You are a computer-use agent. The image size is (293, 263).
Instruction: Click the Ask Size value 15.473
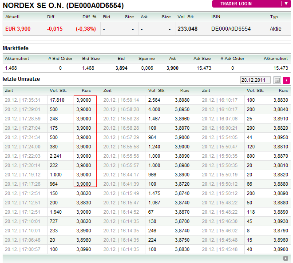(204, 68)
